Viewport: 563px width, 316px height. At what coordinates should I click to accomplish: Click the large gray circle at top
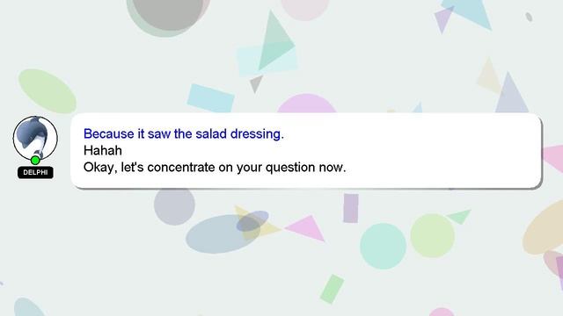click(168, 12)
